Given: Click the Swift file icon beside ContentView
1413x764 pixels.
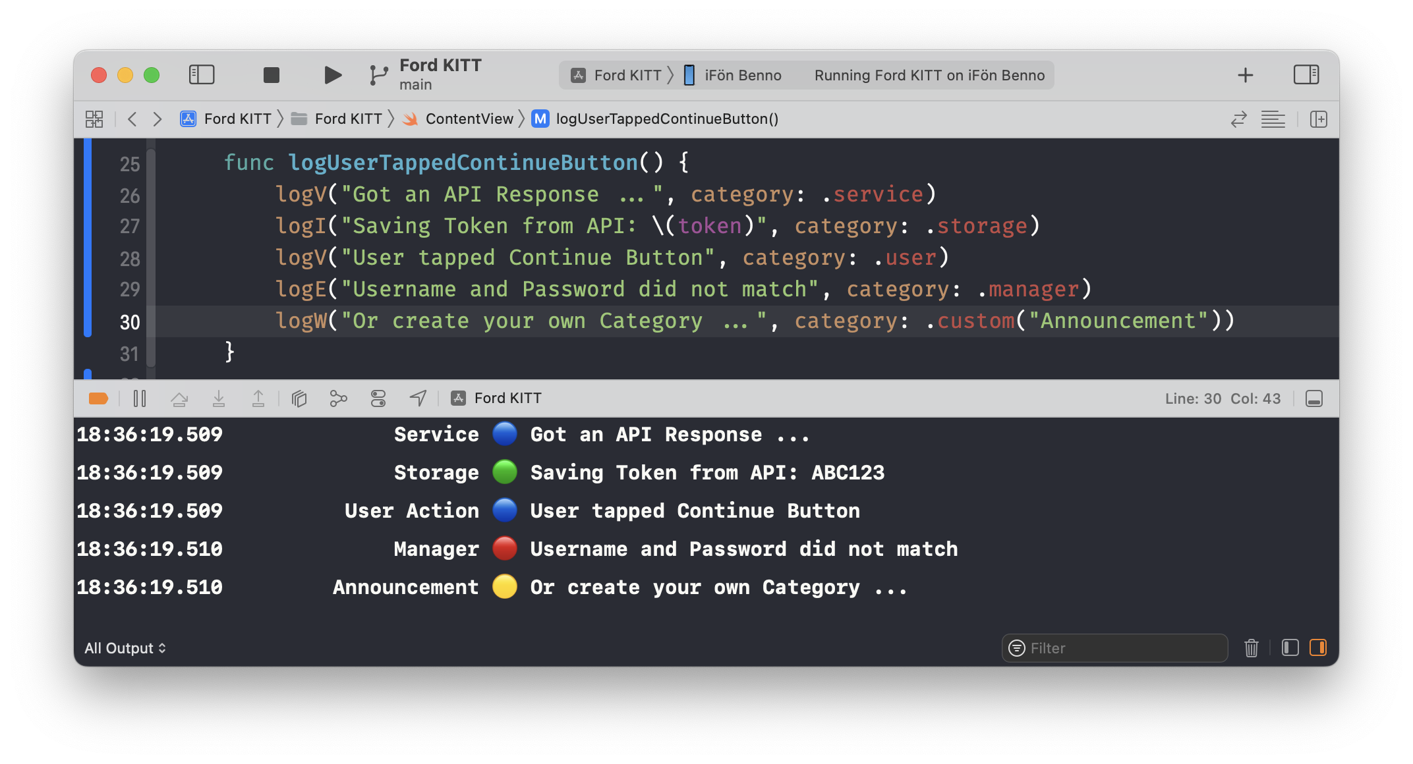Looking at the screenshot, I should point(410,119).
